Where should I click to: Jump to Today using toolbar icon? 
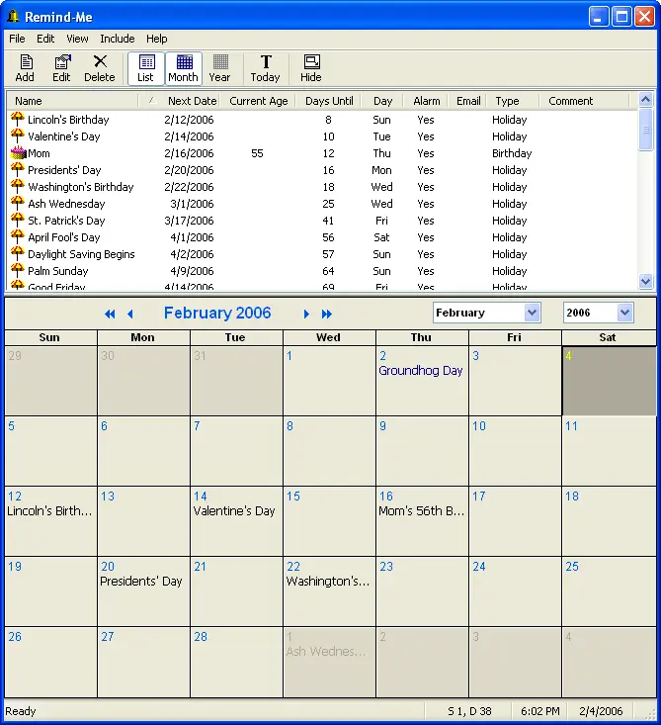coord(265,68)
